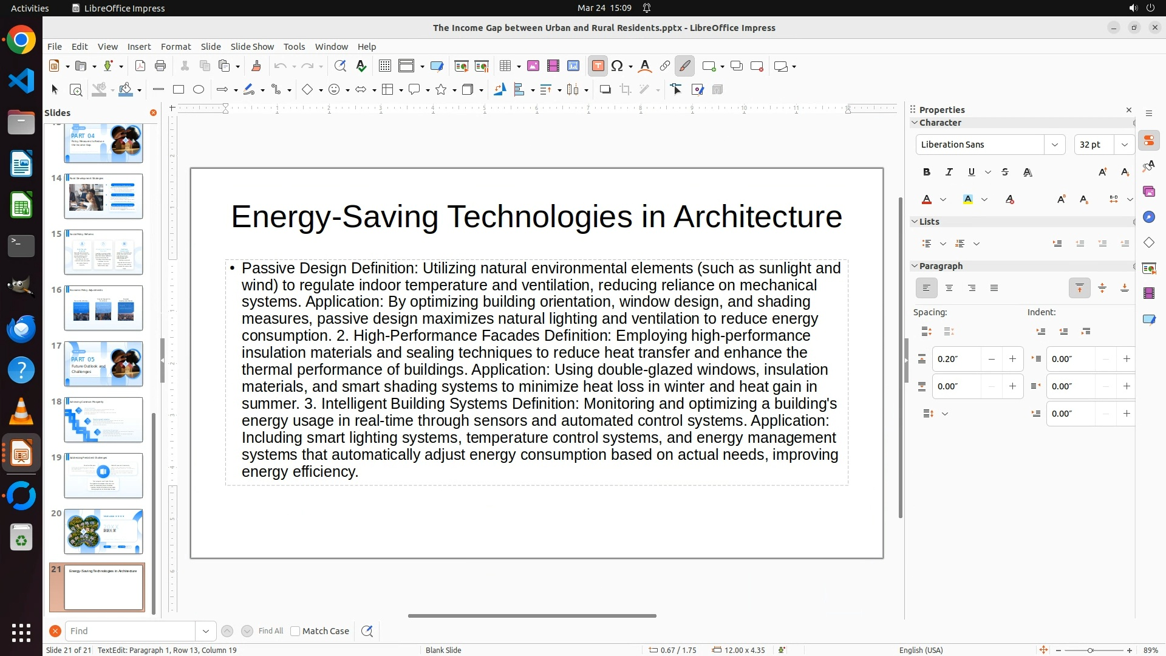Insert a text box from toolbar
This screenshot has width=1166, height=656.
pos(598,66)
